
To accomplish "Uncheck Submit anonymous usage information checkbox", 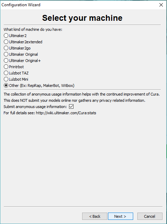I will click(x=71, y=107).
